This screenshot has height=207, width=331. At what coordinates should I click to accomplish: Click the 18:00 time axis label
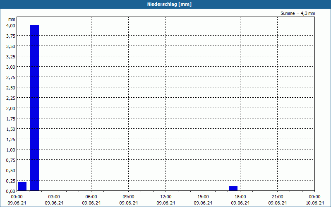tap(240, 197)
